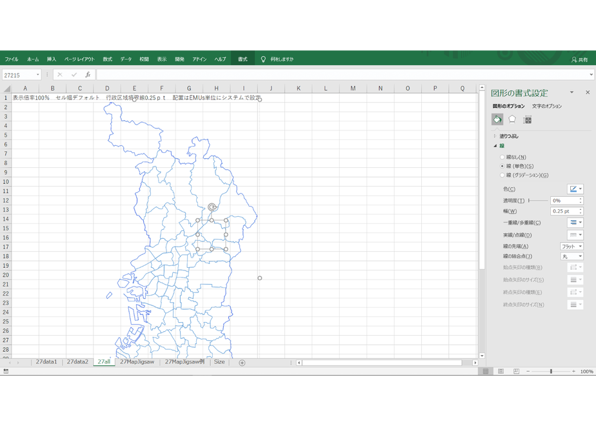The image size is (596, 426).
Task: Open the 実線/点線(D) dash type dropdown
Action: click(x=575, y=235)
